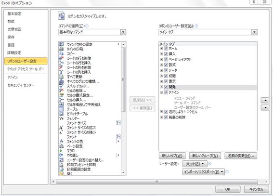This screenshot has width=273, height=196.
Task: Click the ウィンドウ枠の固定 command icon
Action: coord(61,44)
